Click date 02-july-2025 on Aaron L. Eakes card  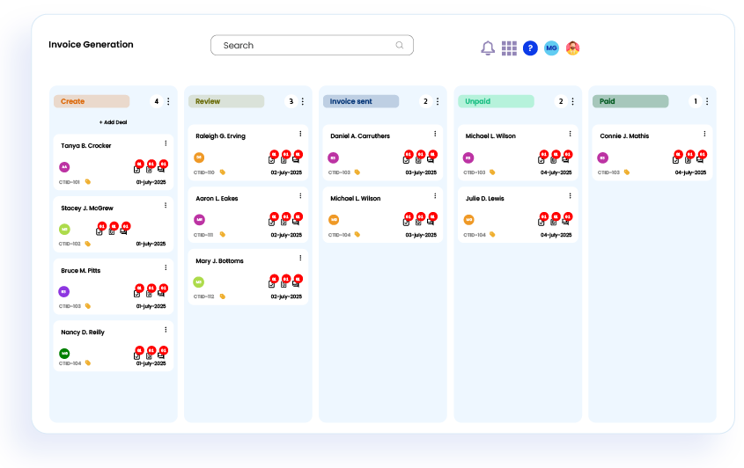click(x=286, y=235)
